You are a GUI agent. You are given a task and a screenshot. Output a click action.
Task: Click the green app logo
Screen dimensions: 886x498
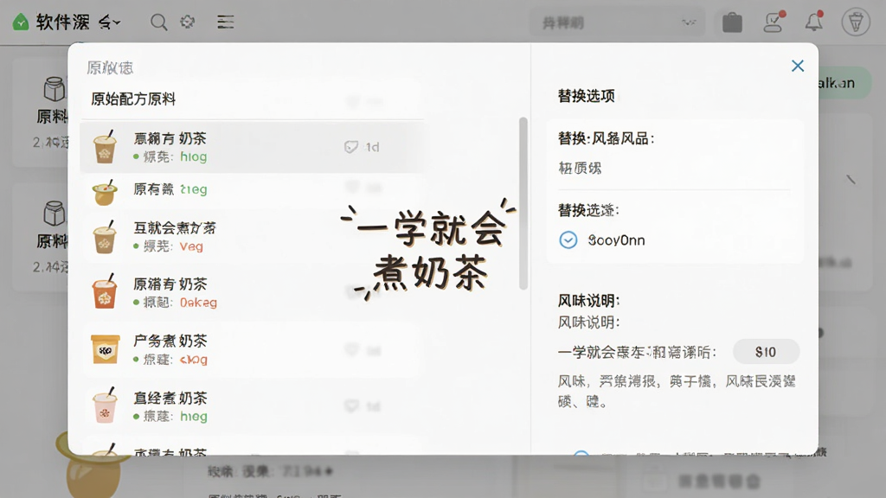coord(21,22)
